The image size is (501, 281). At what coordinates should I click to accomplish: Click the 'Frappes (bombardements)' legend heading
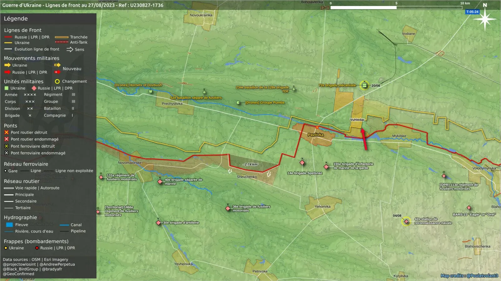36,241
